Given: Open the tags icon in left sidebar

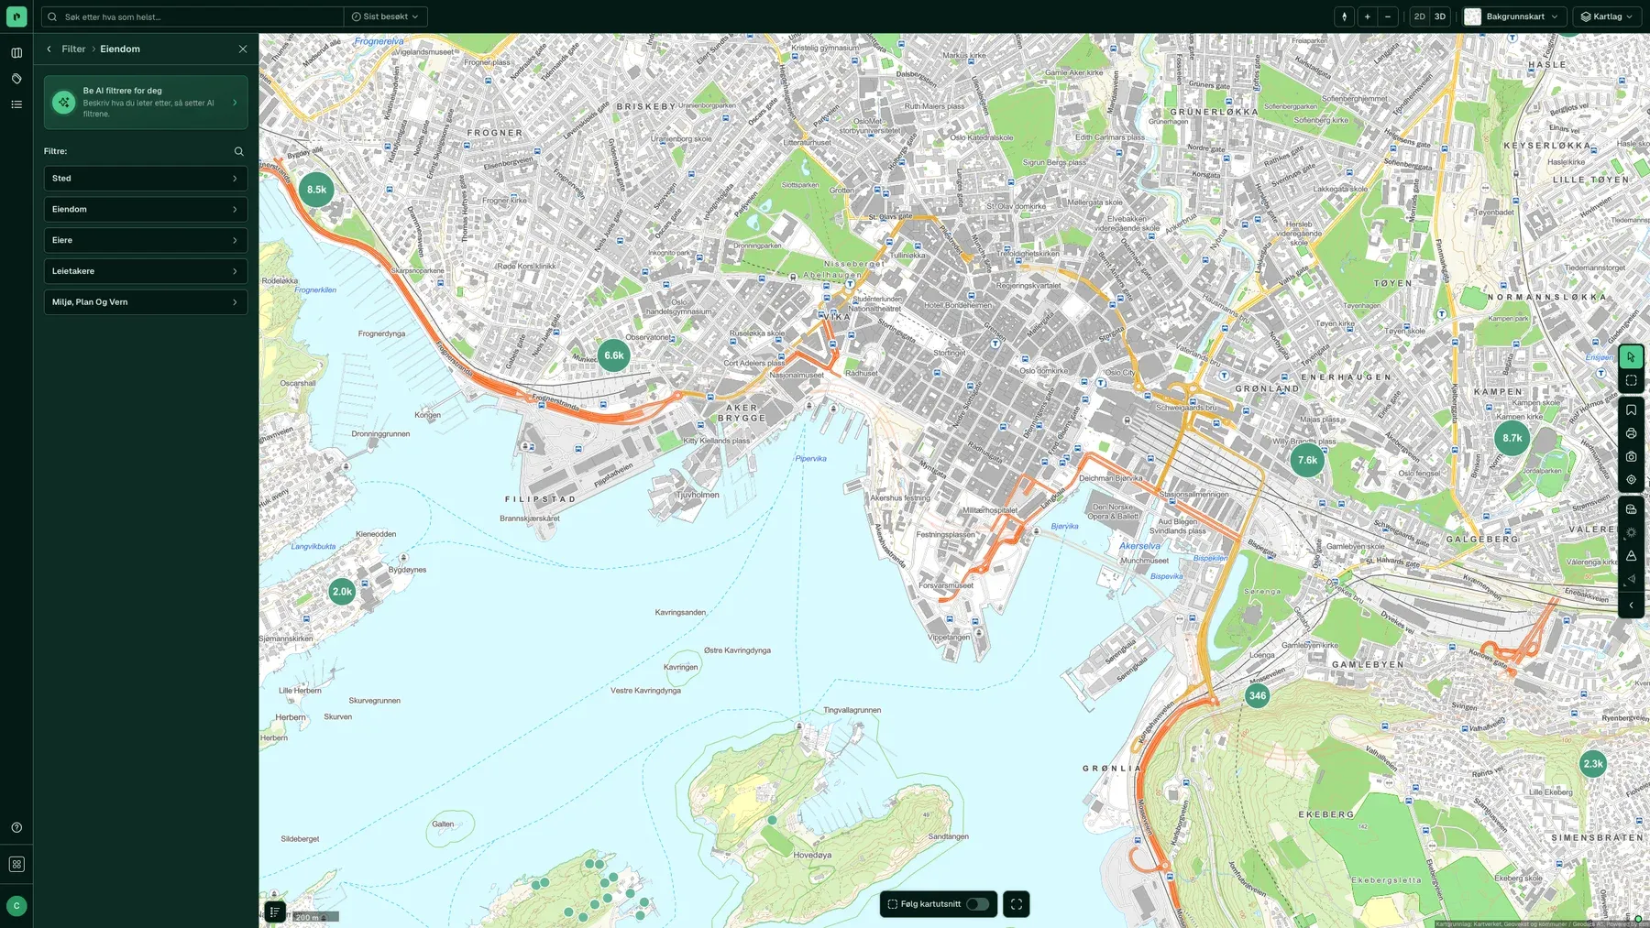Looking at the screenshot, I should (x=16, y=79).
